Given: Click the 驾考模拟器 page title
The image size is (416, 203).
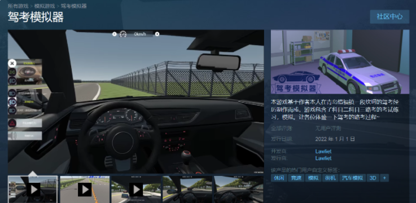Looking at the screenshot, I should [x=36, y=17].
